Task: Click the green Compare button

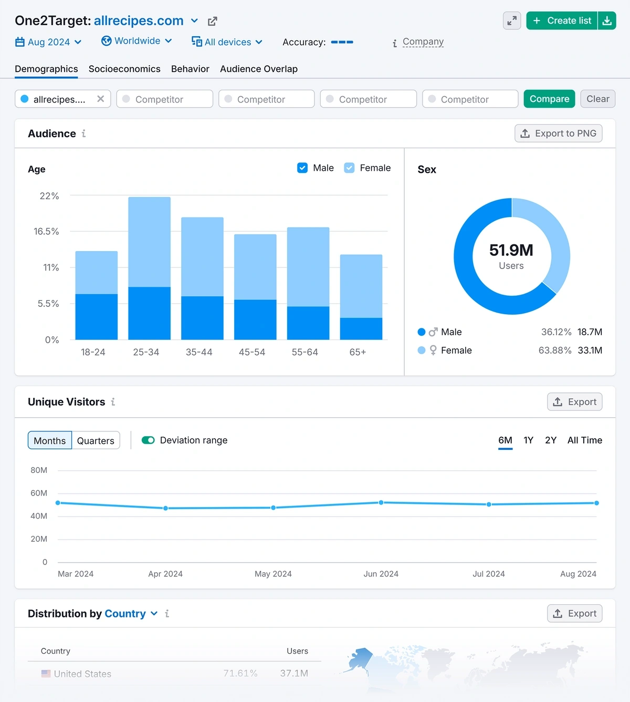Action: 549,99
